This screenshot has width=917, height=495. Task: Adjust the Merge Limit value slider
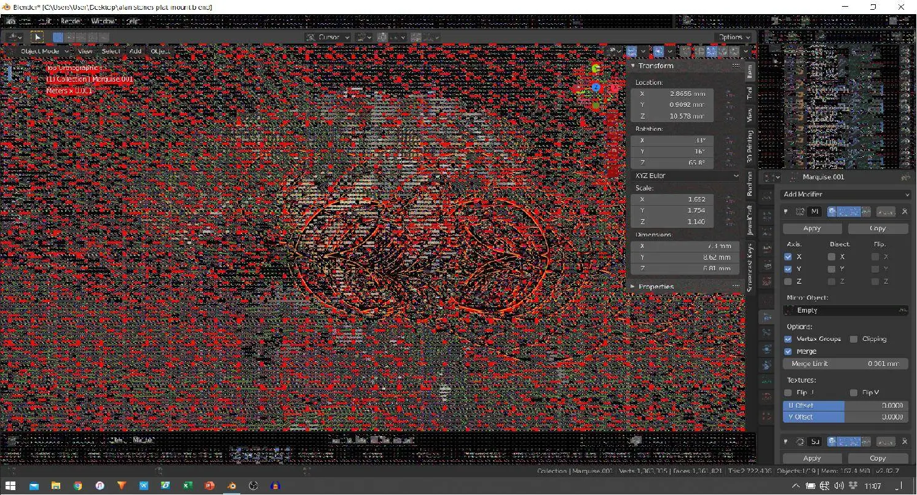[845, 363]
